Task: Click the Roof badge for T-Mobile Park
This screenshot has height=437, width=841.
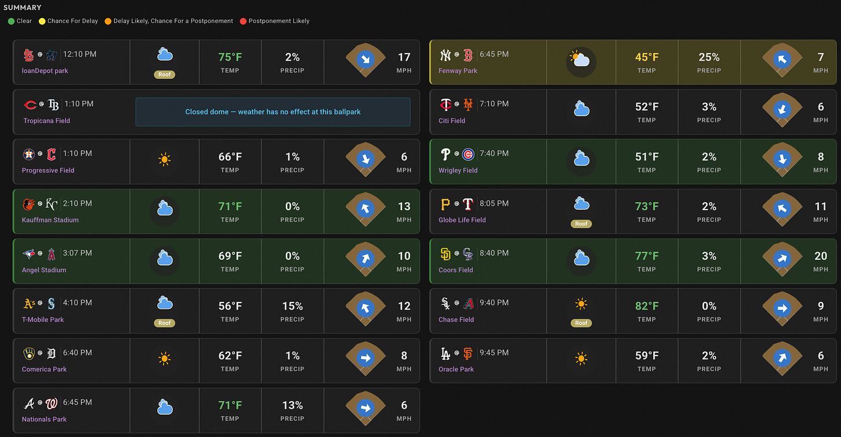Action: click(x=165, y=323)
